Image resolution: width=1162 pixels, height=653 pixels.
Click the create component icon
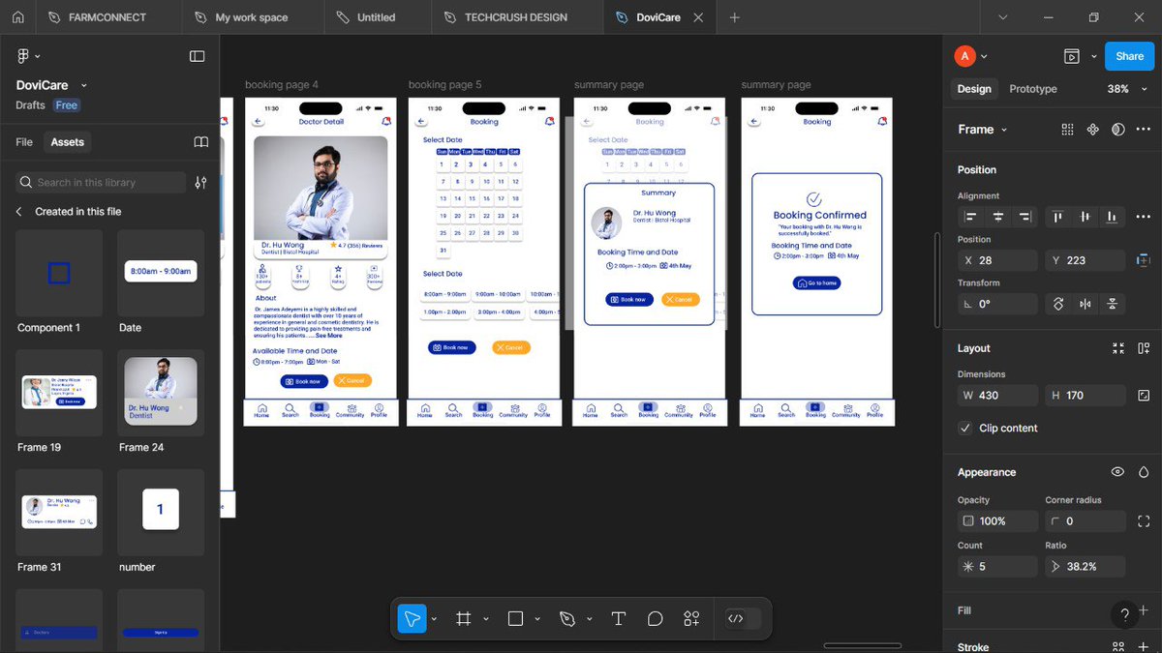point(1093,130)
